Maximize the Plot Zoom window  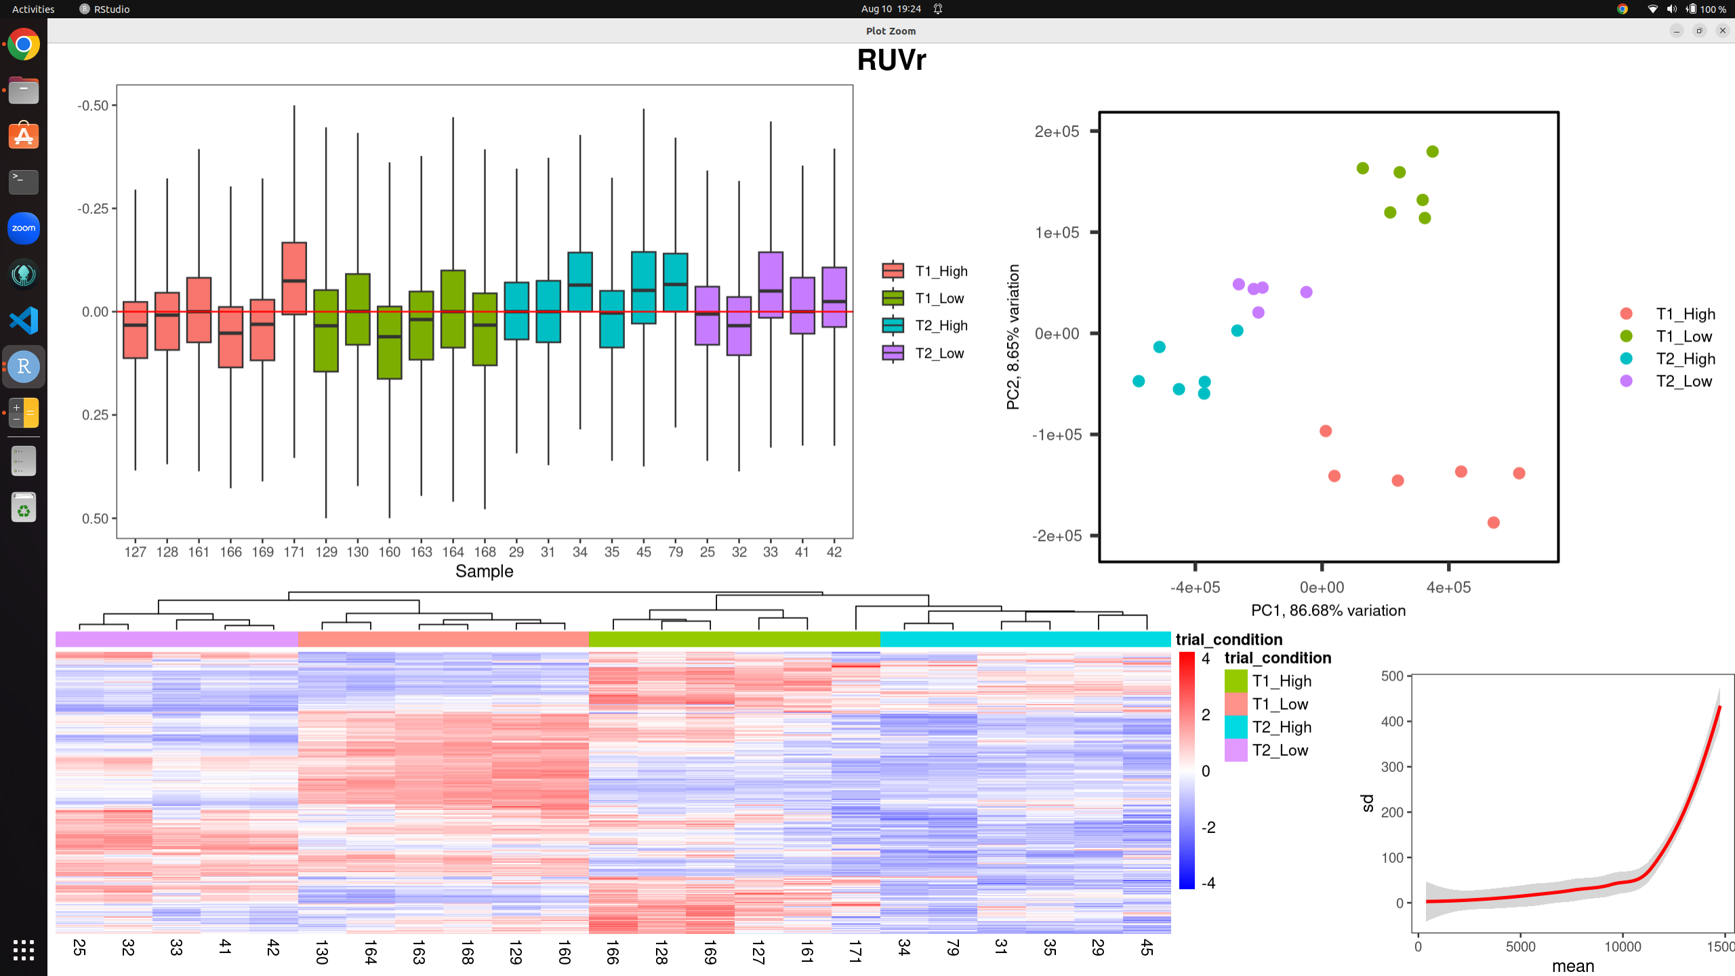click(x=1699, y=30)
